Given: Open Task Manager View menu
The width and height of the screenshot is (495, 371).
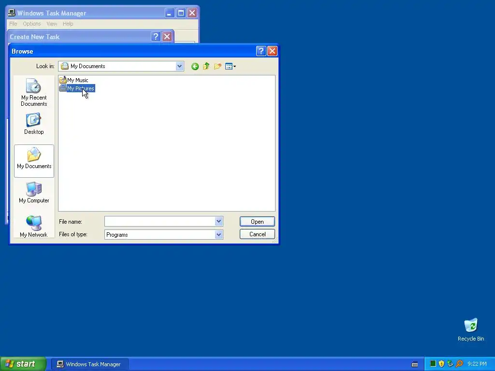Looking at the screenshot, I should click(x=52, y=24).
